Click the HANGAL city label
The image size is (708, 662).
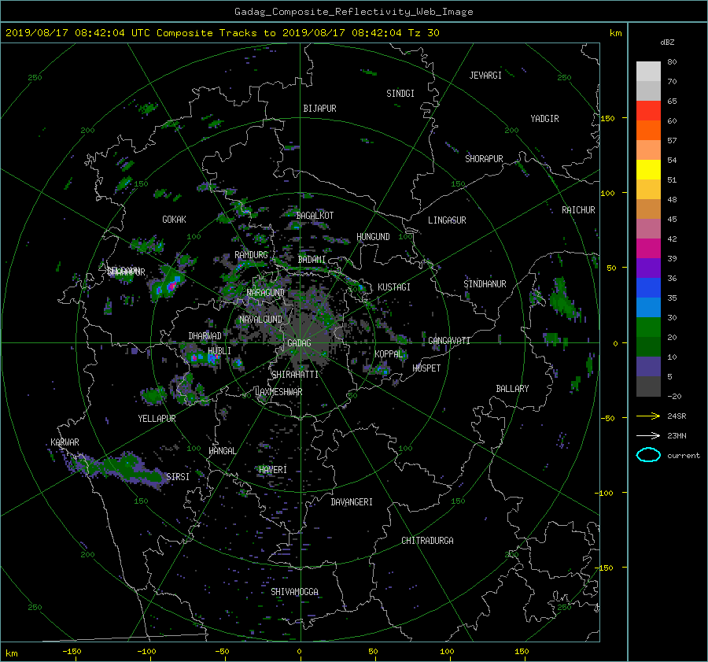(222, 451)
